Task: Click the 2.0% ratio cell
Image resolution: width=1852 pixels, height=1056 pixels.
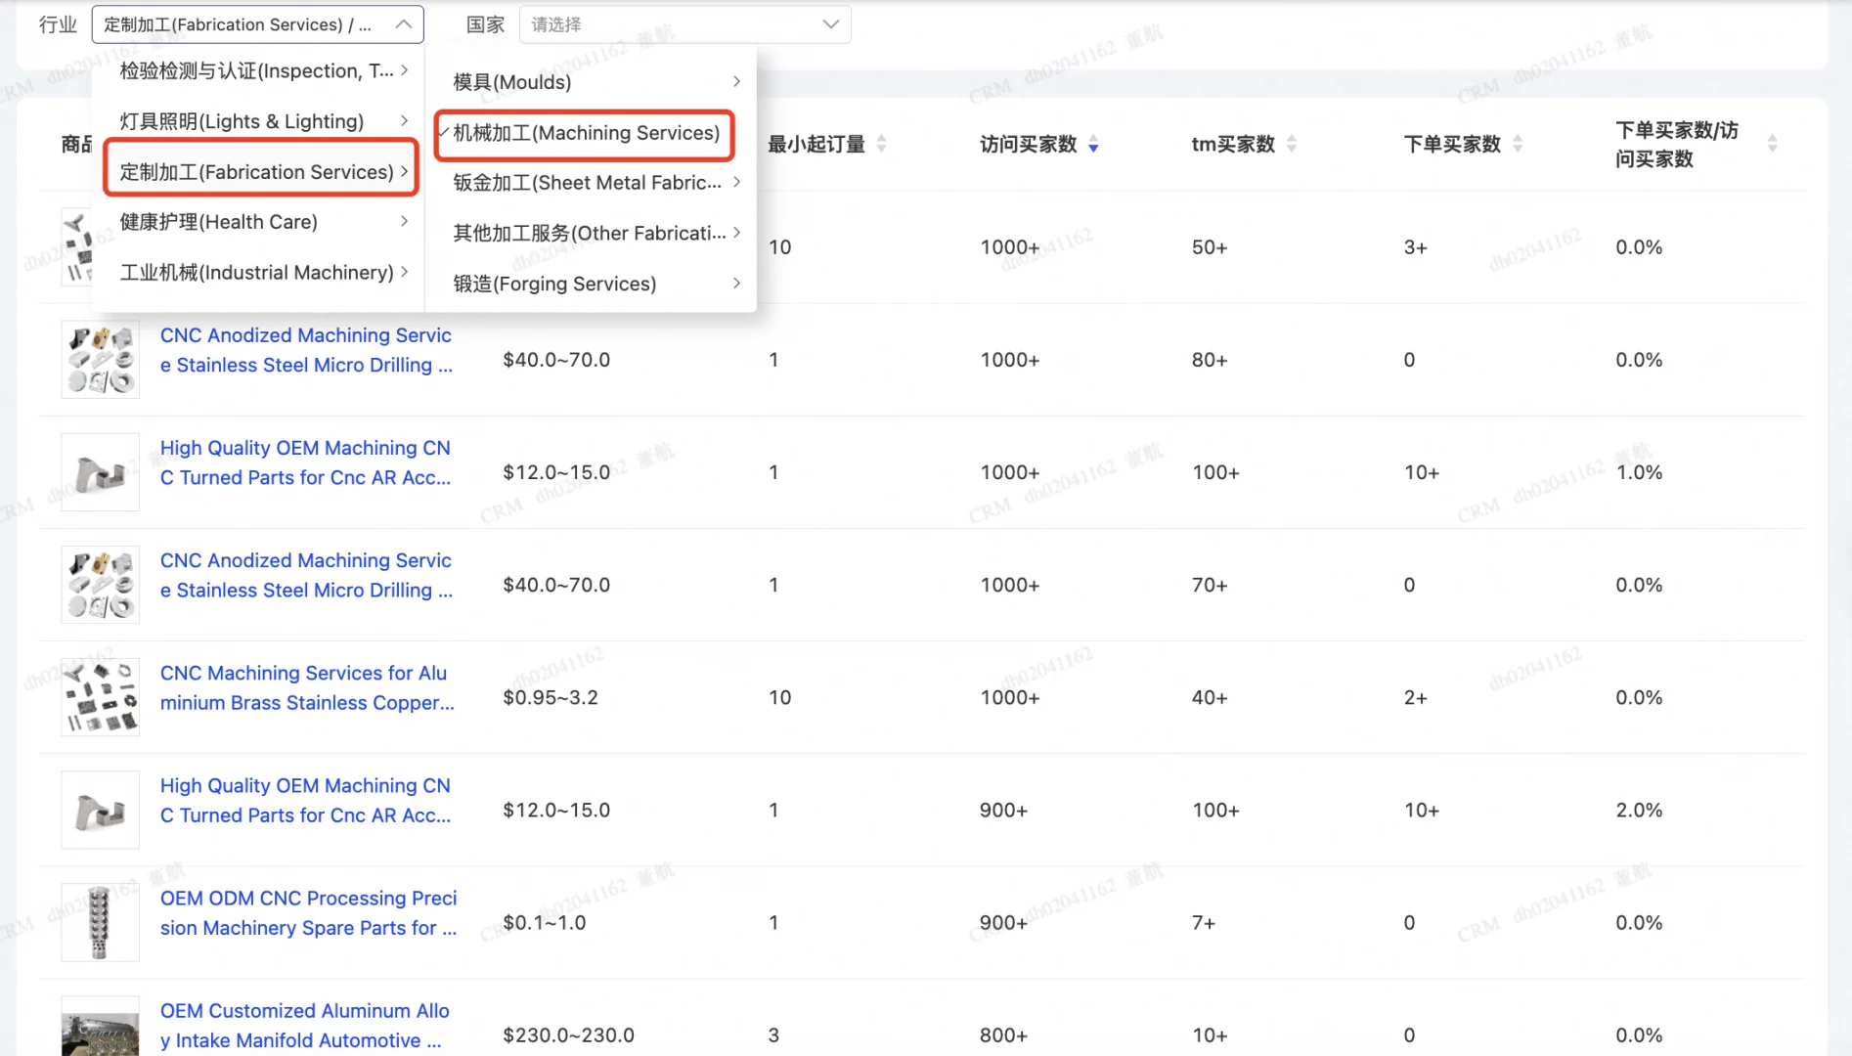Action: point(1639,810)
